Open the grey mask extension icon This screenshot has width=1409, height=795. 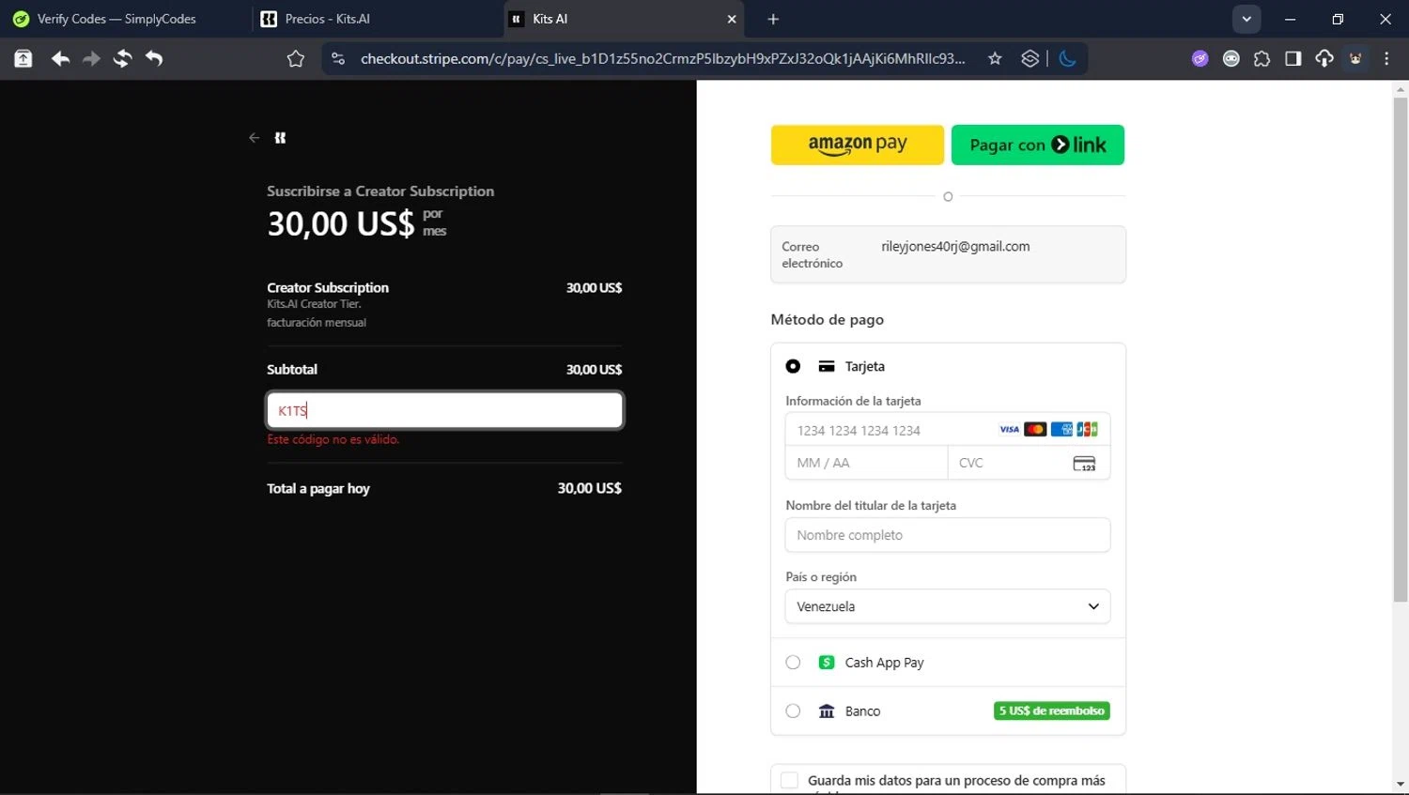pos(1231,59)
